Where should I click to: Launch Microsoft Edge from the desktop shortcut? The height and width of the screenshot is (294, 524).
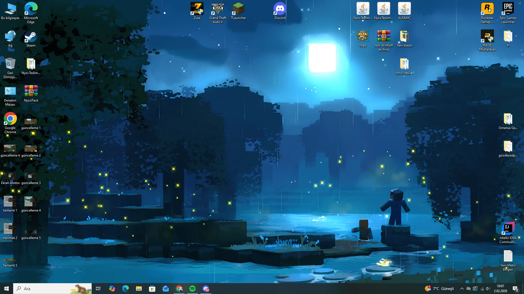(31, 13)
